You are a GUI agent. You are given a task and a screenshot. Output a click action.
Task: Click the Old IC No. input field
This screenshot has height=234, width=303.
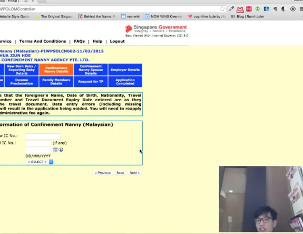[38, 143]
